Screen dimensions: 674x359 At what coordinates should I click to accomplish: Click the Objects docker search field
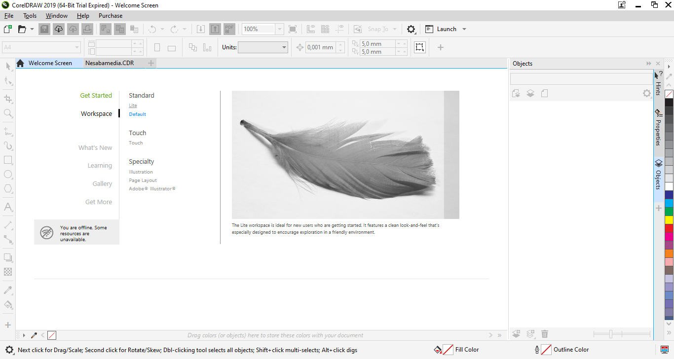pyautogui.click(x=581, y=78)
